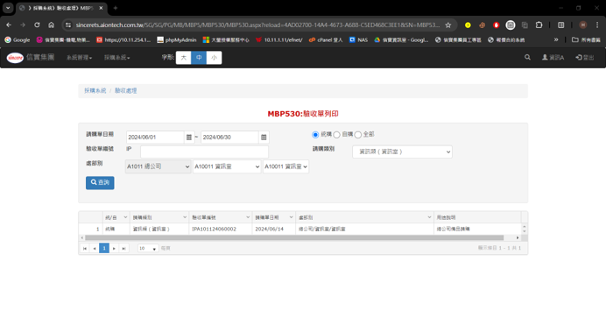Open the browser home page

click(x=51, y=25)
